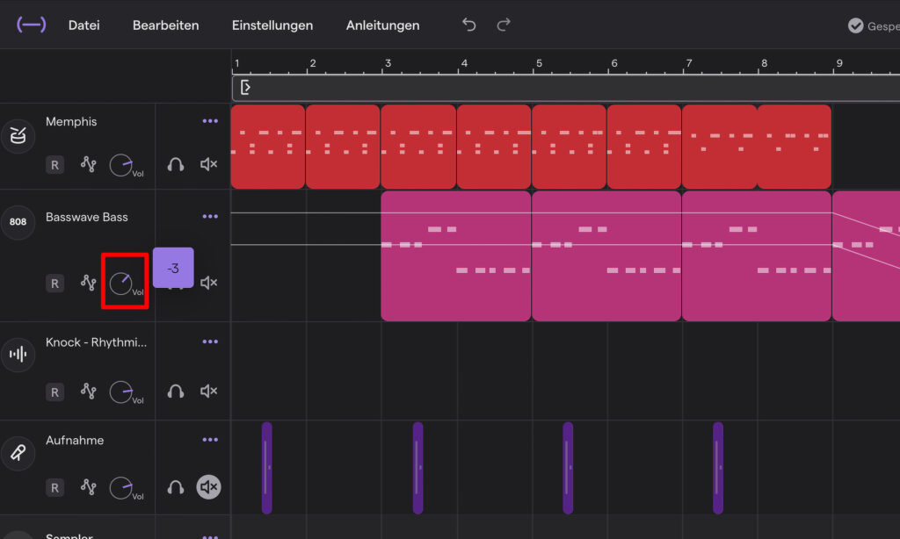Image resolution: width=900 pixels, height=539 pixels.
Task: Unmute the Aufnahme track
Action: tap(208, 487)
